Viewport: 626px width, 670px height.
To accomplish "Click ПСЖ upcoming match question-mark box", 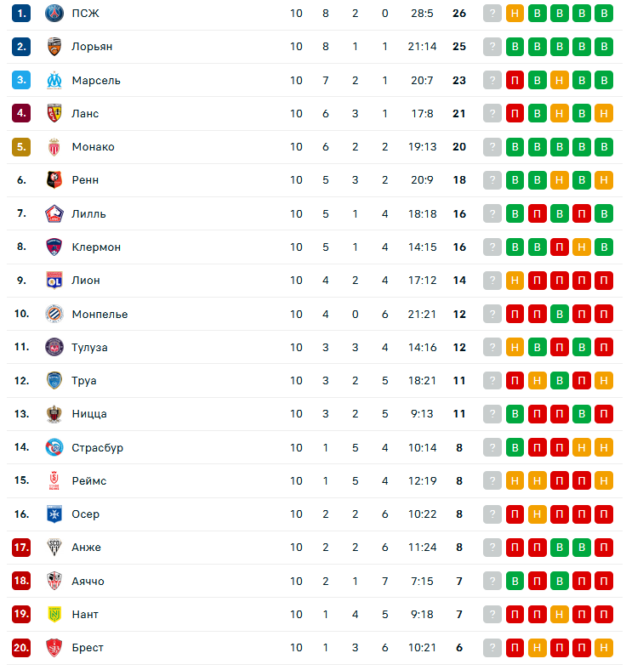I will coord(492,14).
